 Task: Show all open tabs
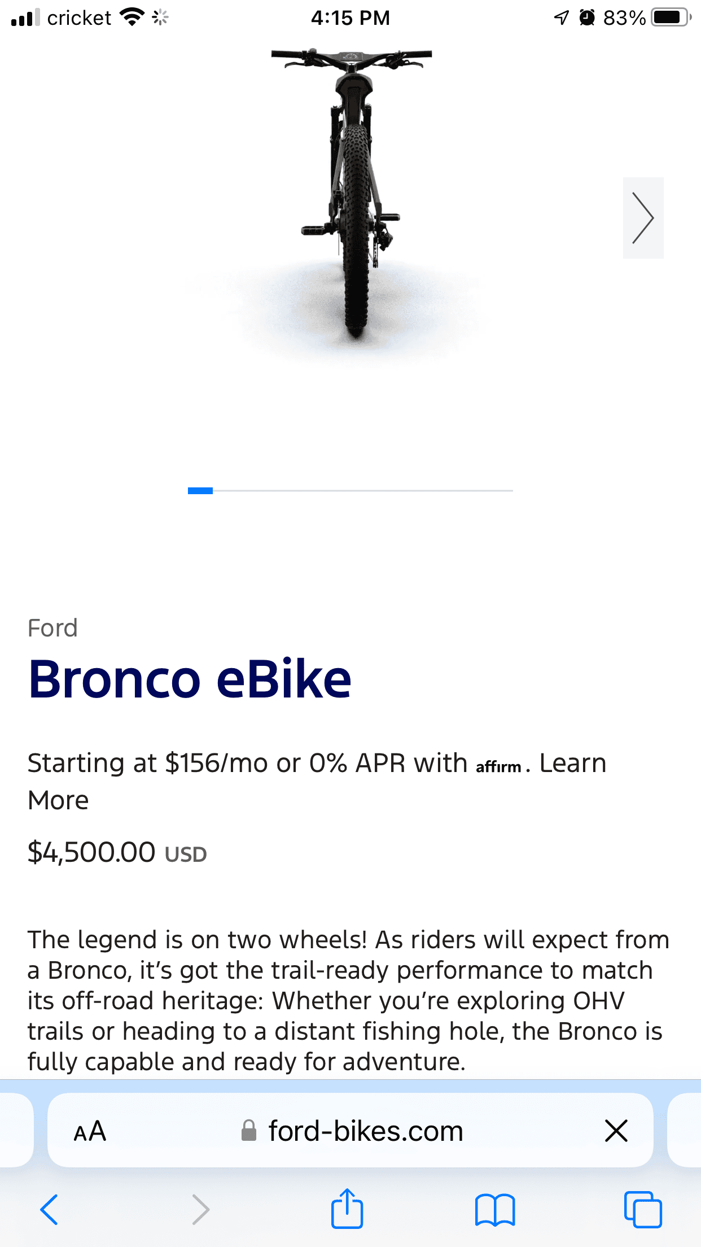pos(642,1209)
